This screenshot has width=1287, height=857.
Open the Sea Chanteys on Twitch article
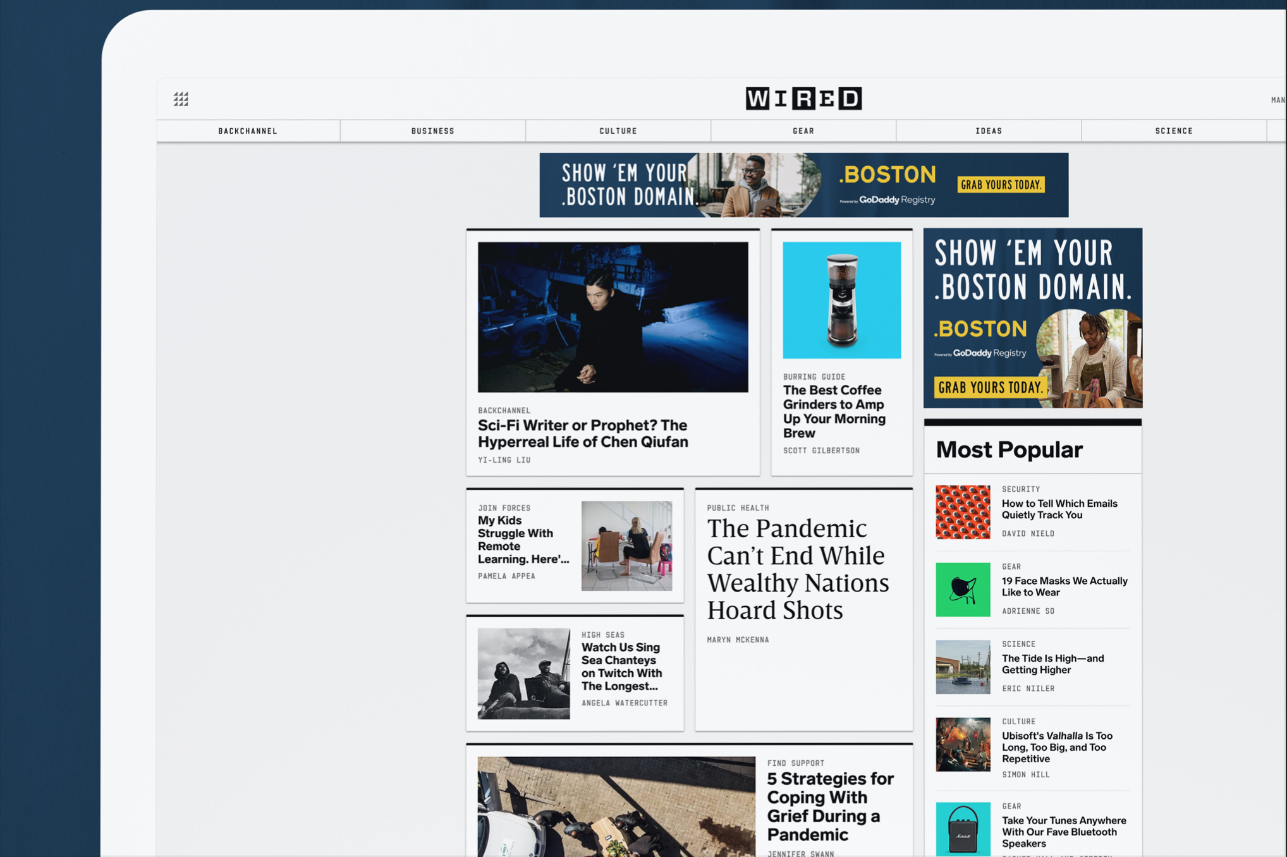(621, 666)
